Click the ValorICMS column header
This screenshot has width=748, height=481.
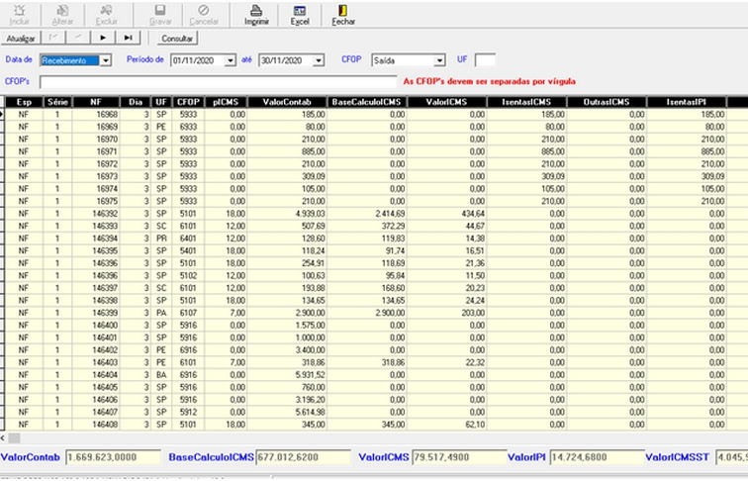point(446,102)
